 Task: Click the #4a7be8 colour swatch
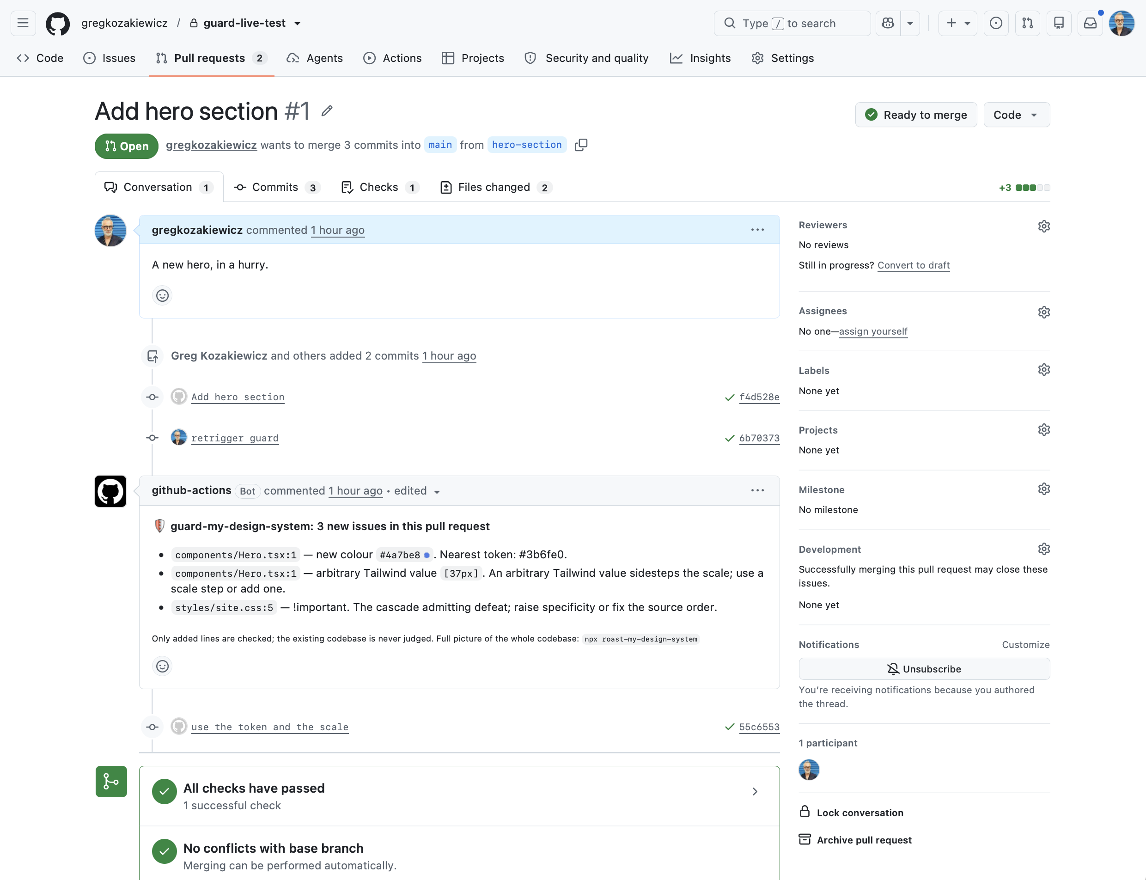coord(427,555)
